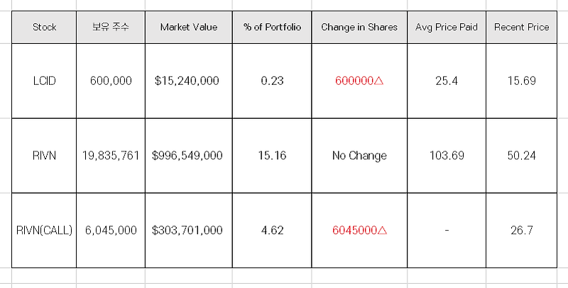Select the Avg Price Paid header
The image size is (568, 288).
[447, 28]
